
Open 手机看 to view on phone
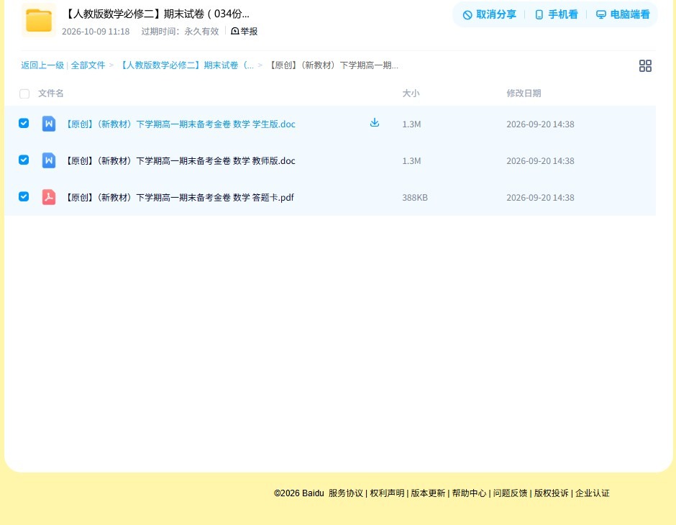tap(556, 14)
